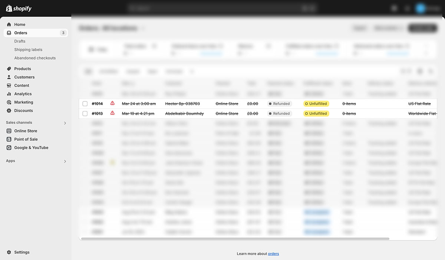This screenshot has width=445, height=260.
Task: Open the dropdown next to the Orders page title
Action: click(143, 28)
